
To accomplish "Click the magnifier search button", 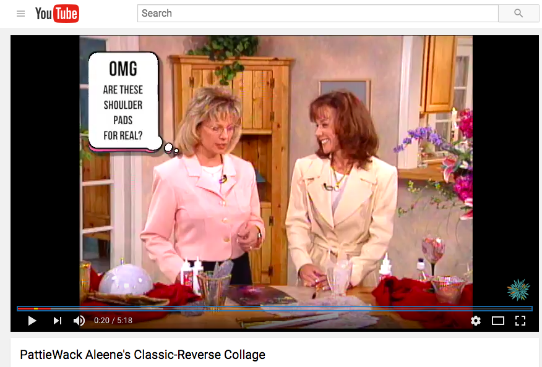I will (x=518, y=14).
